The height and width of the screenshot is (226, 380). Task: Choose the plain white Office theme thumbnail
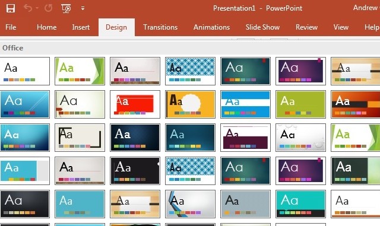[24, 71]
